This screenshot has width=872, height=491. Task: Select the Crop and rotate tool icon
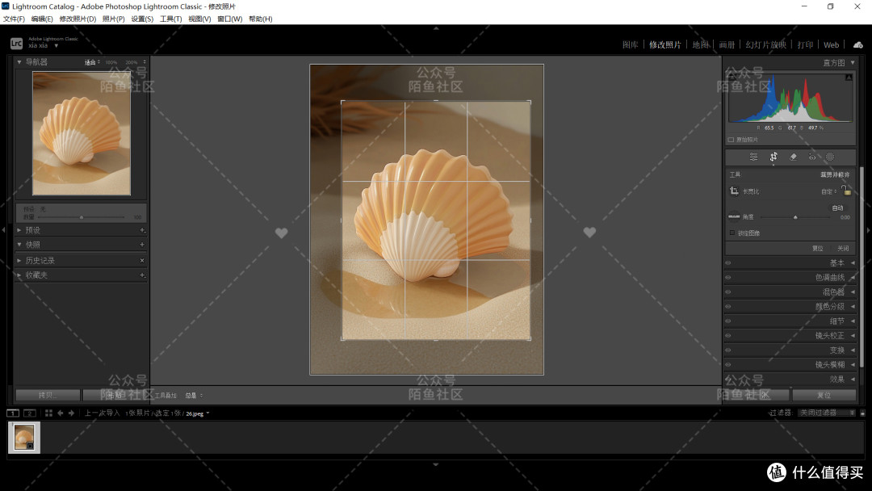tap(773, 157)
